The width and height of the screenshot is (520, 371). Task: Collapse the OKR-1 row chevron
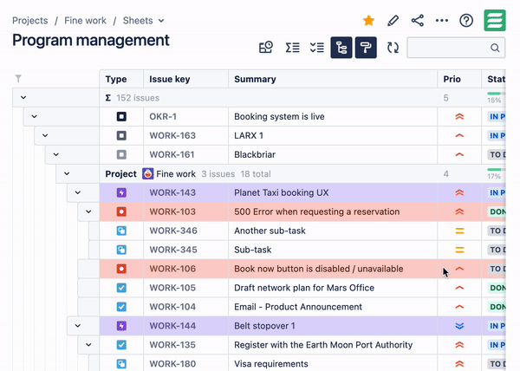point(35,116)
